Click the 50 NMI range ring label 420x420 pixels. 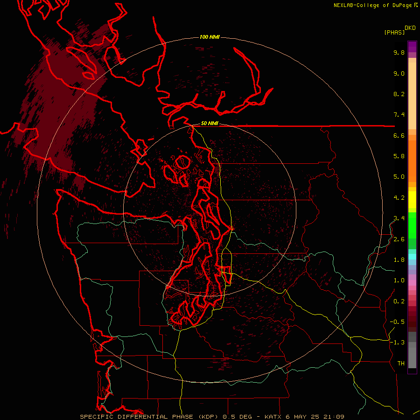[x=210, y=123]
